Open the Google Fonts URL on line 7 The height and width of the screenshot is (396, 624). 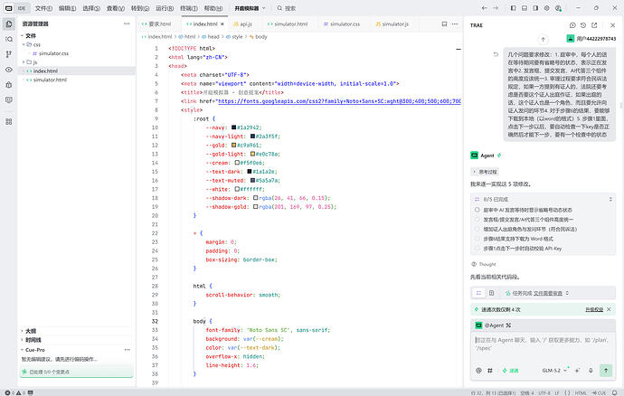339,101
